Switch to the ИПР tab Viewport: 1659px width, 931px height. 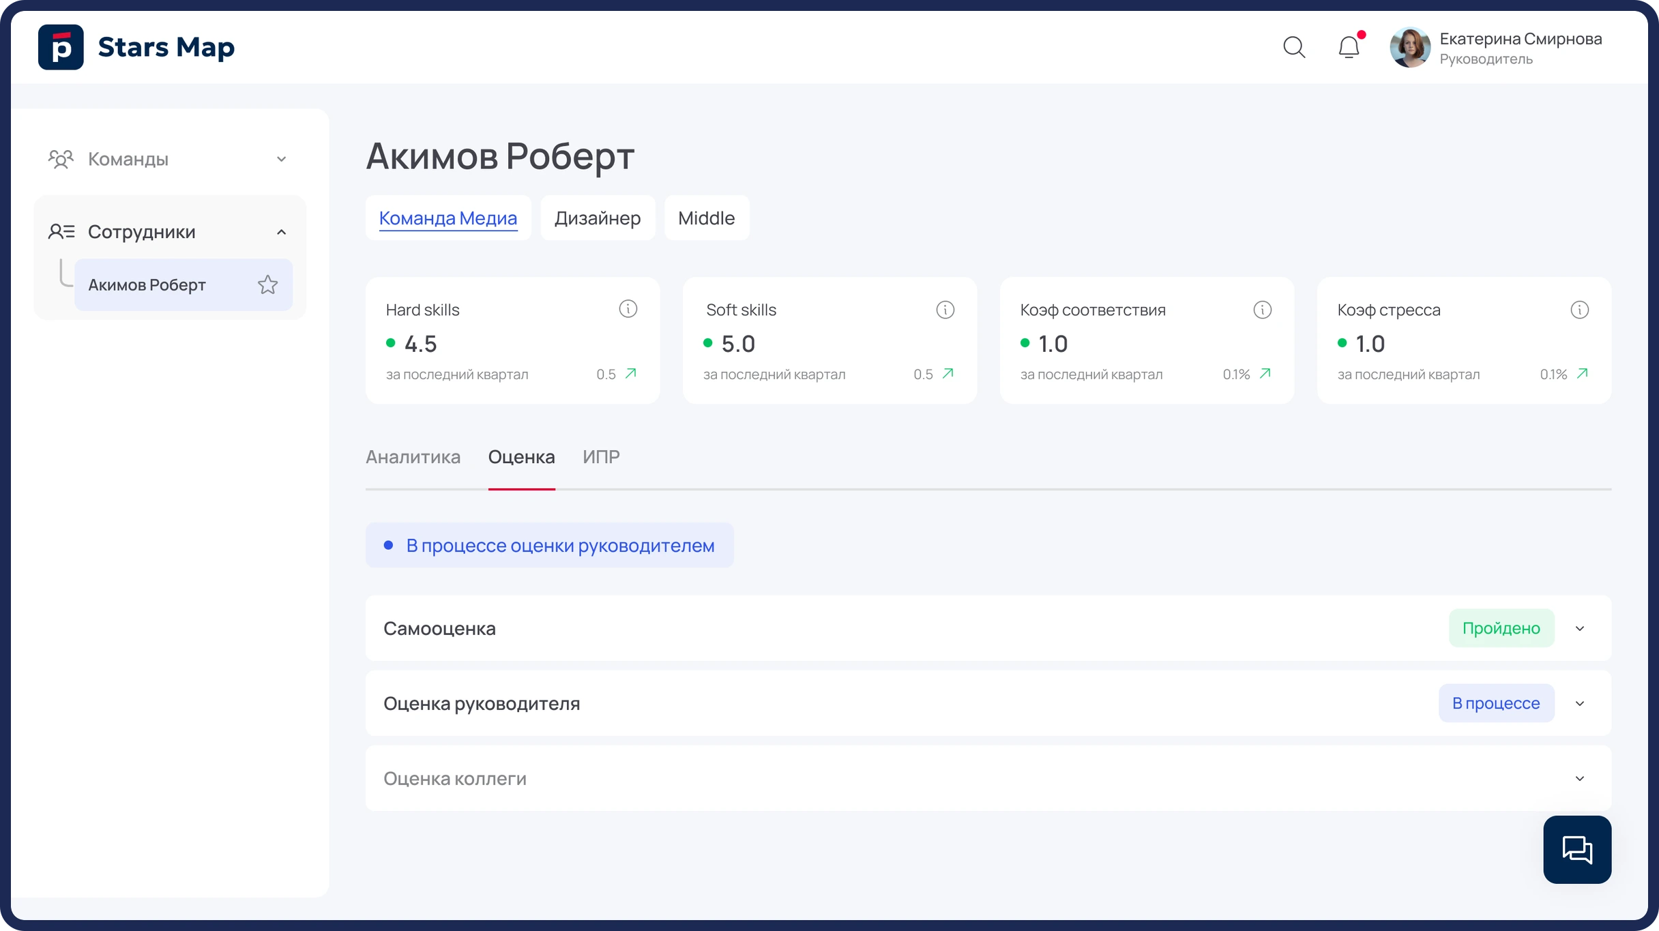coord(601,456)
